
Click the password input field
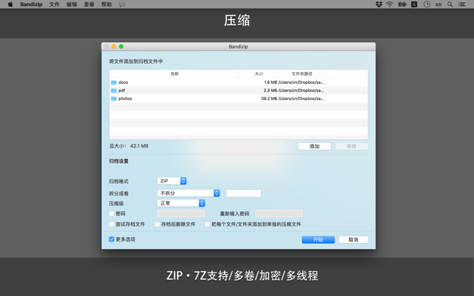click(181, 213)
